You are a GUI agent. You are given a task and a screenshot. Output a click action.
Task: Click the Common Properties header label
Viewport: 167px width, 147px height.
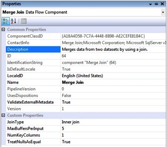[x=27, y=29]
